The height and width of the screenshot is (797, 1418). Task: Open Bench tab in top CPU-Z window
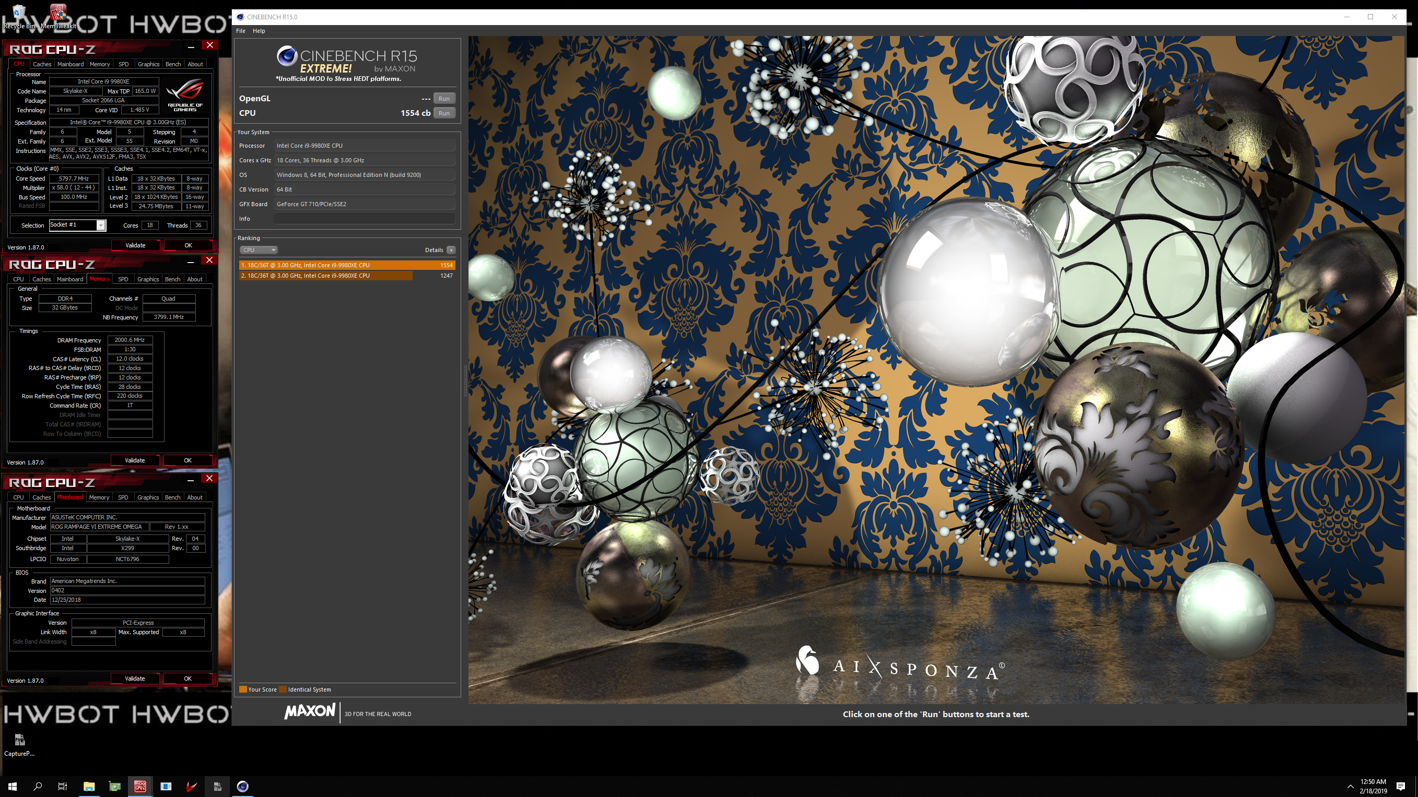(173, 64)
